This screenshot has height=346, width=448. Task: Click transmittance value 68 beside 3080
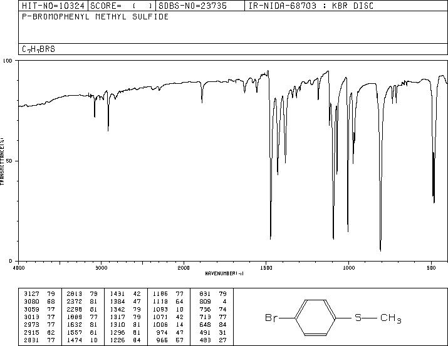coord(51,302)
